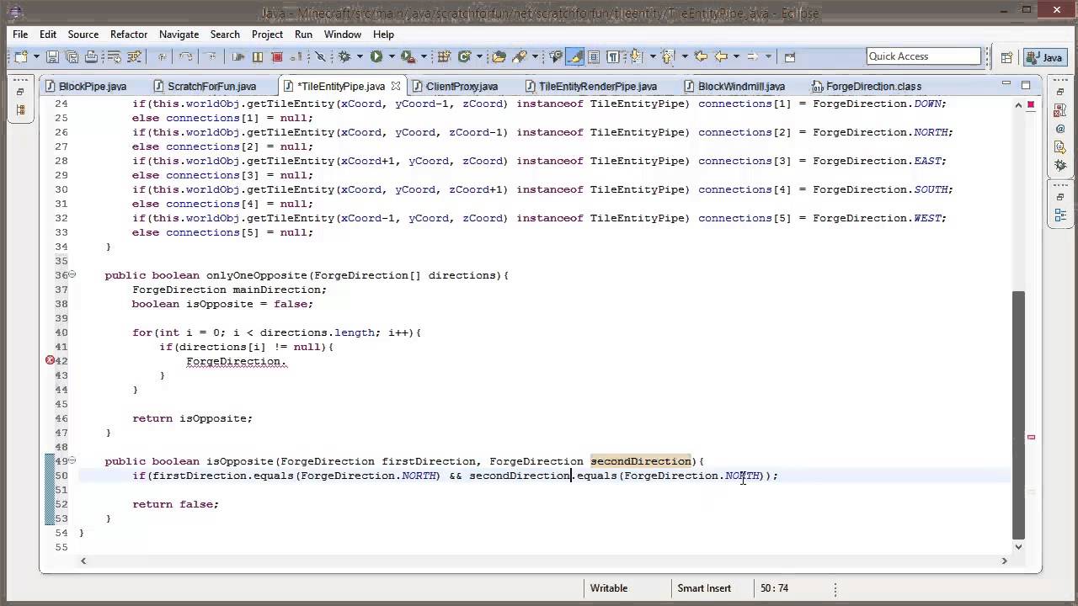Click the Print toolbar icon

coord(91,56)
